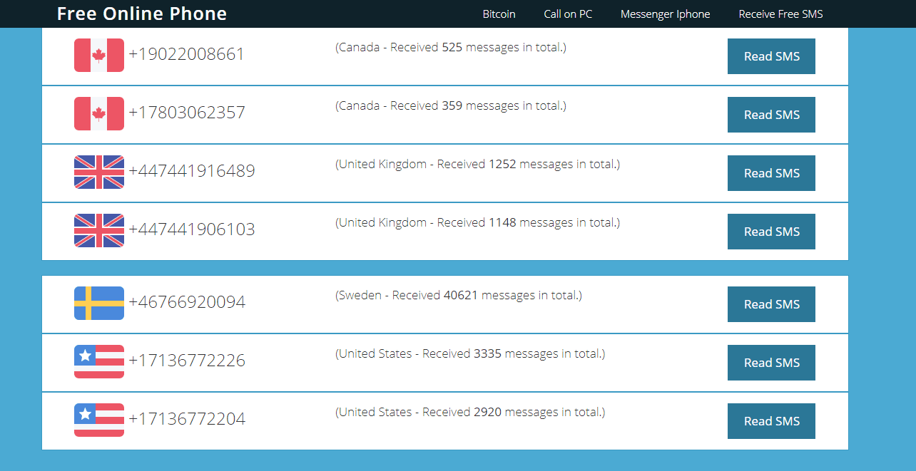916x471 pixels.
Task: Select the phone number +17136772226
Action: (x=187, y=360)
